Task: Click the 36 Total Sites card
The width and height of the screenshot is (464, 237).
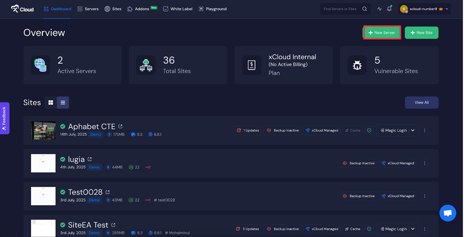Action: (178, 65)
